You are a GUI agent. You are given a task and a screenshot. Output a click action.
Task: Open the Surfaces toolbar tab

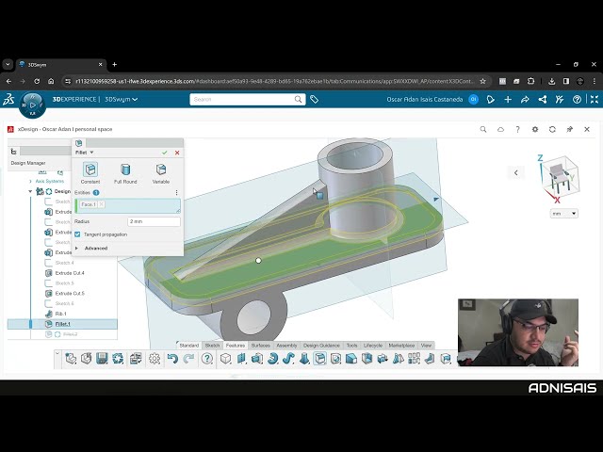(x=260, y=346)
